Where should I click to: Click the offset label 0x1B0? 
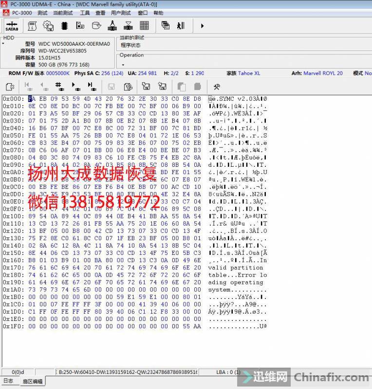[14, 297]
